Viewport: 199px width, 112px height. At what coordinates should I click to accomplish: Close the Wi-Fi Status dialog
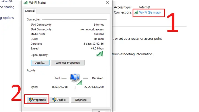(108, 2)
